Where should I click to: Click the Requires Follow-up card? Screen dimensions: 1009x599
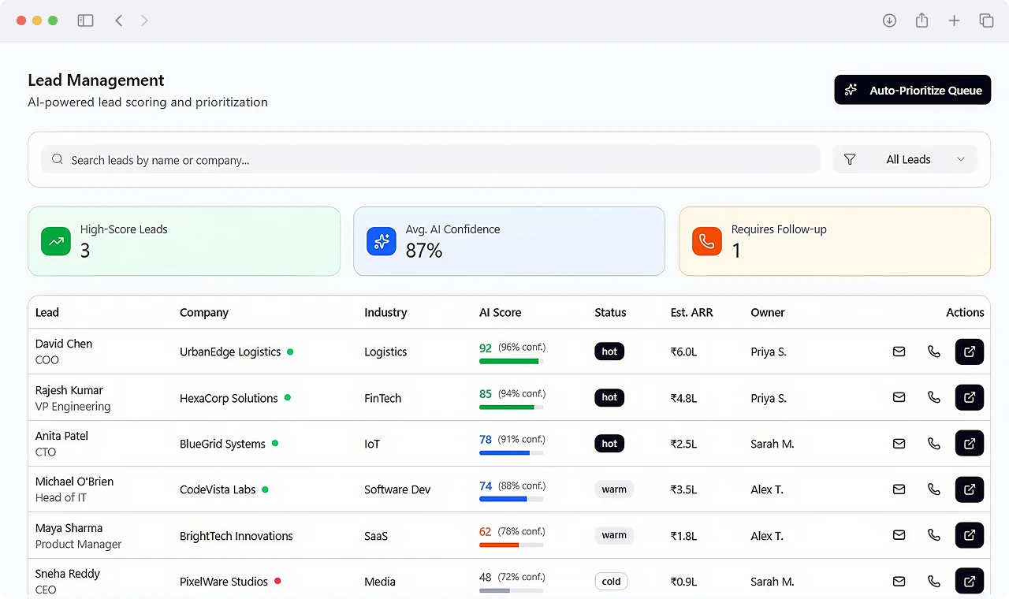835,241
